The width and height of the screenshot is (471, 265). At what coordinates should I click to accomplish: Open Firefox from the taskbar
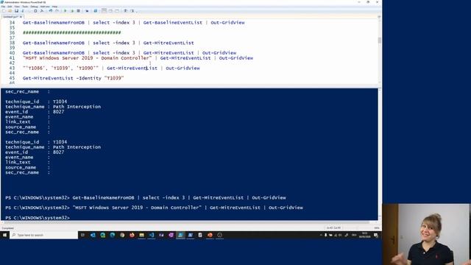[x=132, y=235]
